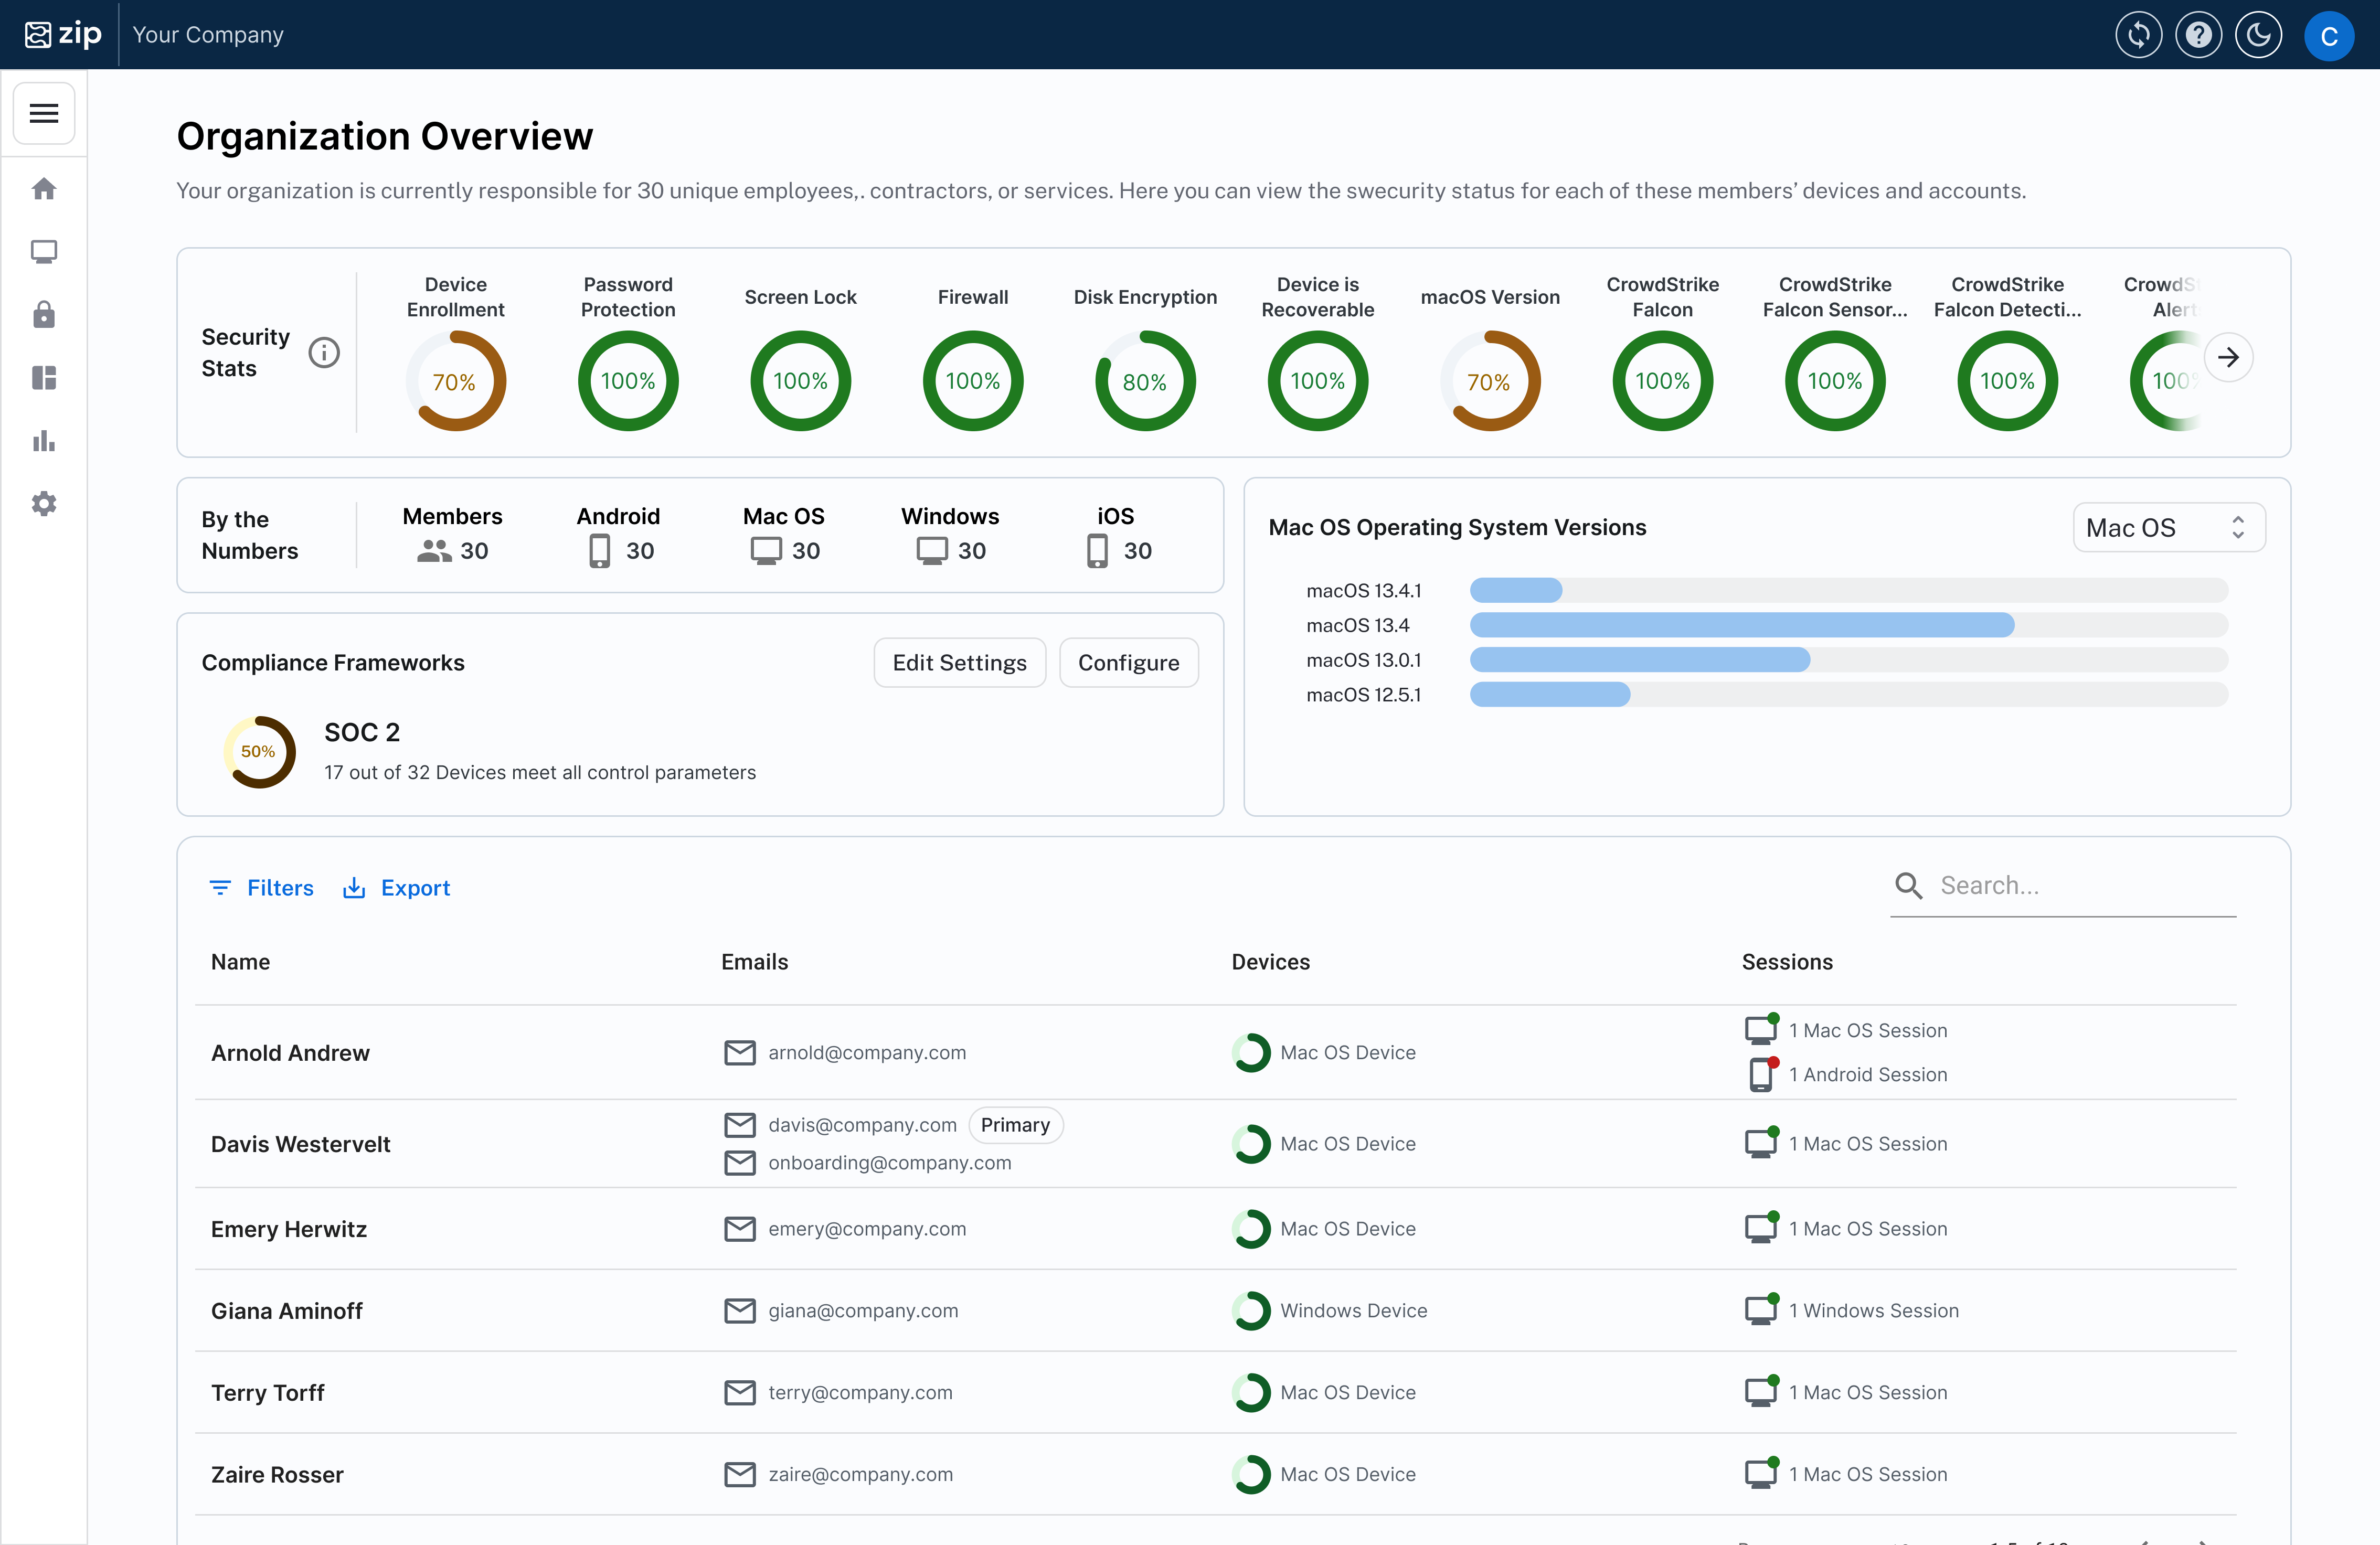Click the macOS 13.4 version bar
The width and height of the screenshot is (2380, 1545).
click(x=1741, y=625)
